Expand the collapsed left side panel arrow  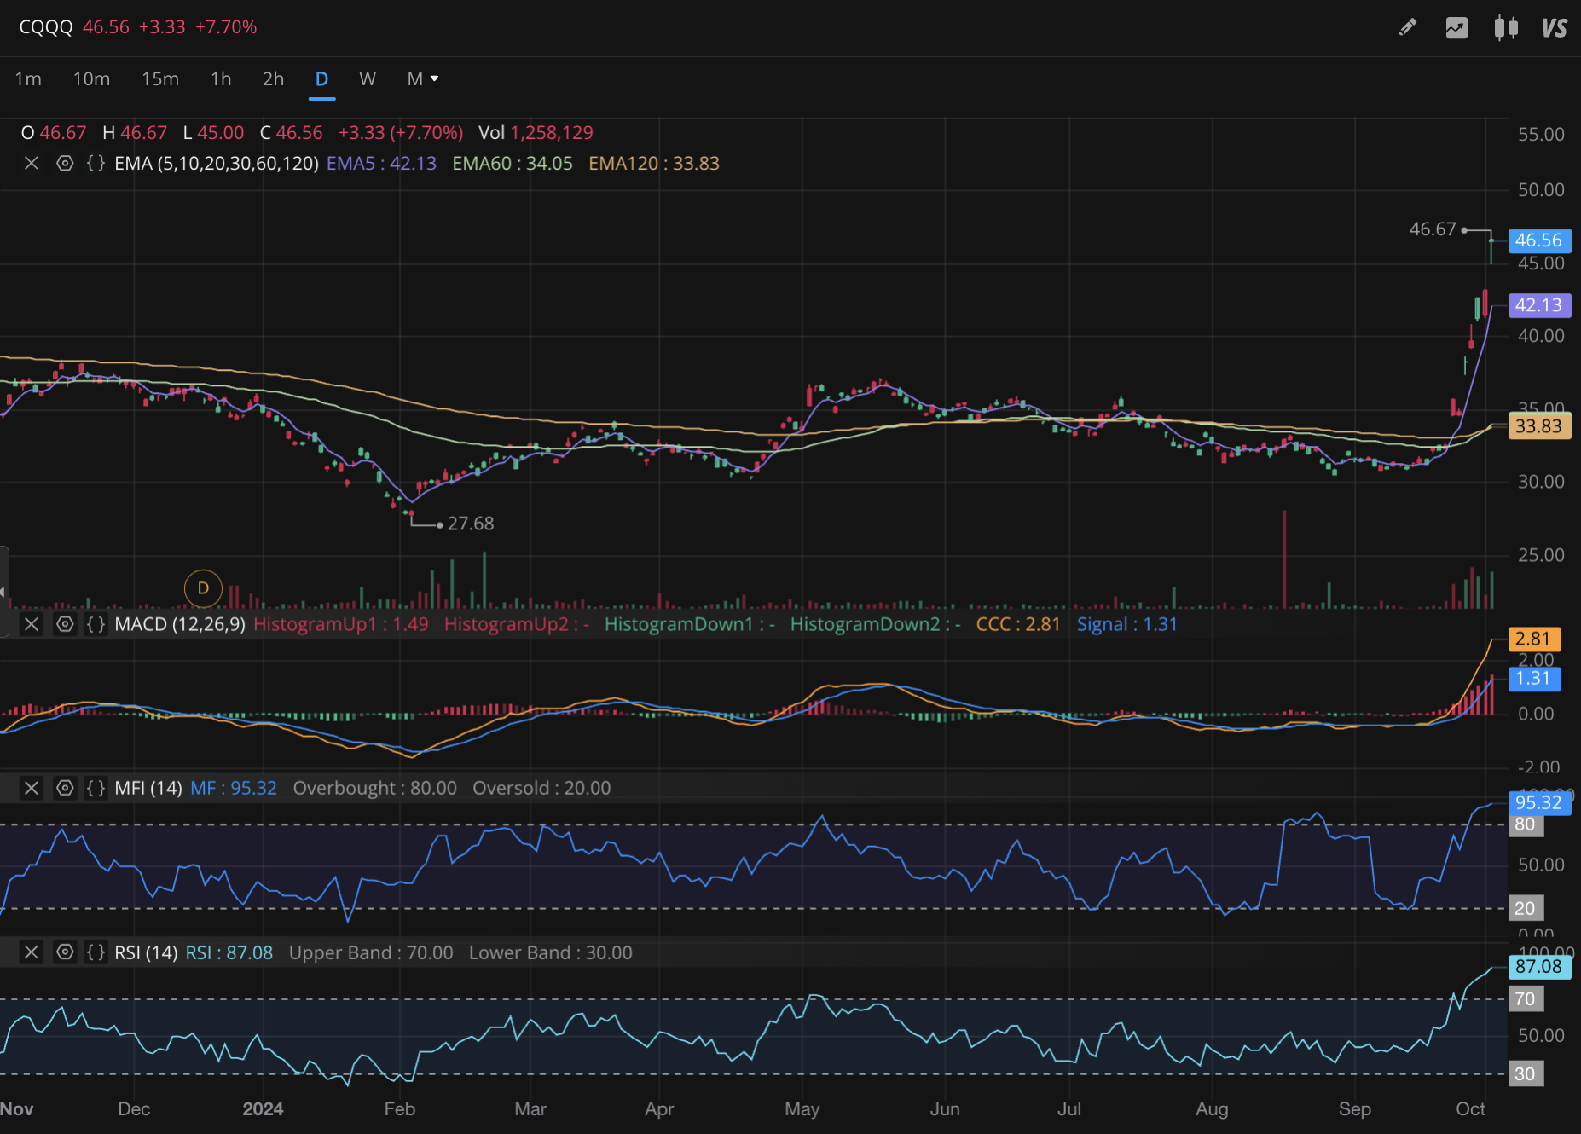pos(3,592)
